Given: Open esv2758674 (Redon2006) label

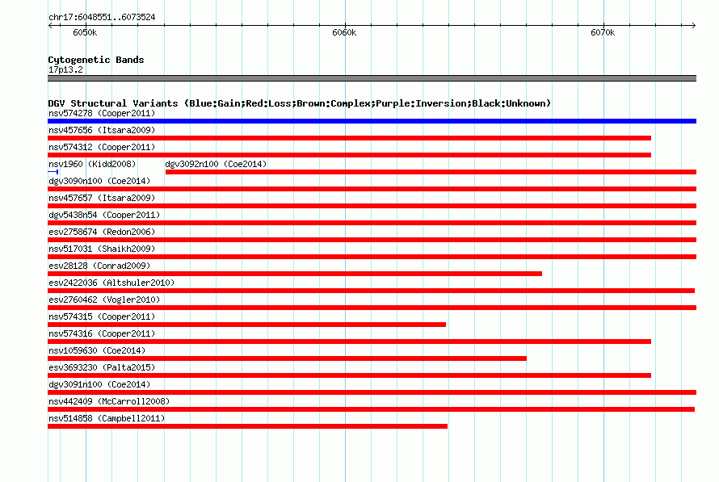Looking at the screenshot, I should (102, 232).
